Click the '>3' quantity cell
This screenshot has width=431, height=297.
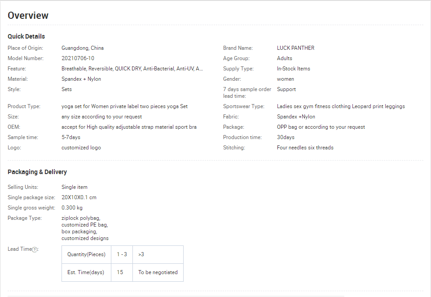(158, 254)
